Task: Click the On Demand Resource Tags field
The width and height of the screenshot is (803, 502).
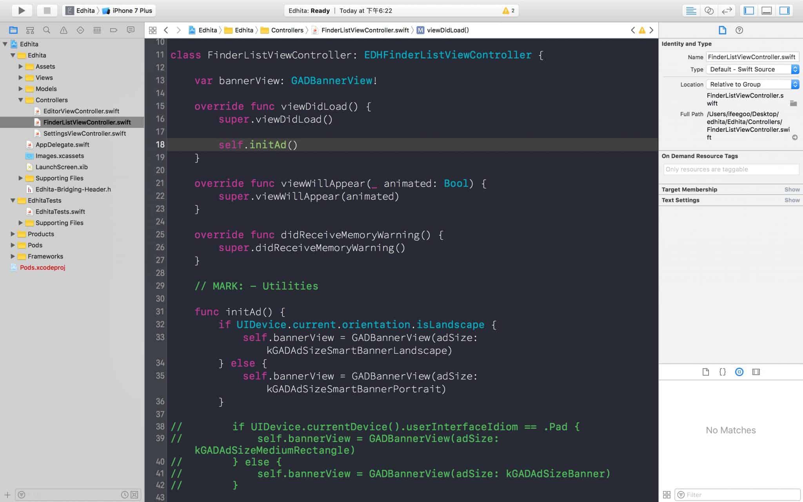Action: (x=731, y=169)
